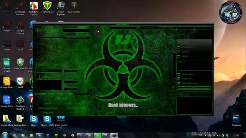
Task: Open the Яндекс.Диск folder icon
Action: click(20, 120)
